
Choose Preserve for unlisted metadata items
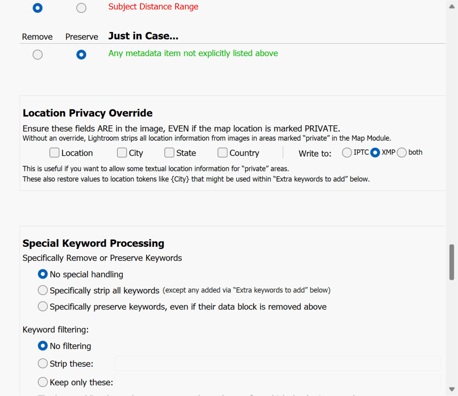tap(81, 54)
